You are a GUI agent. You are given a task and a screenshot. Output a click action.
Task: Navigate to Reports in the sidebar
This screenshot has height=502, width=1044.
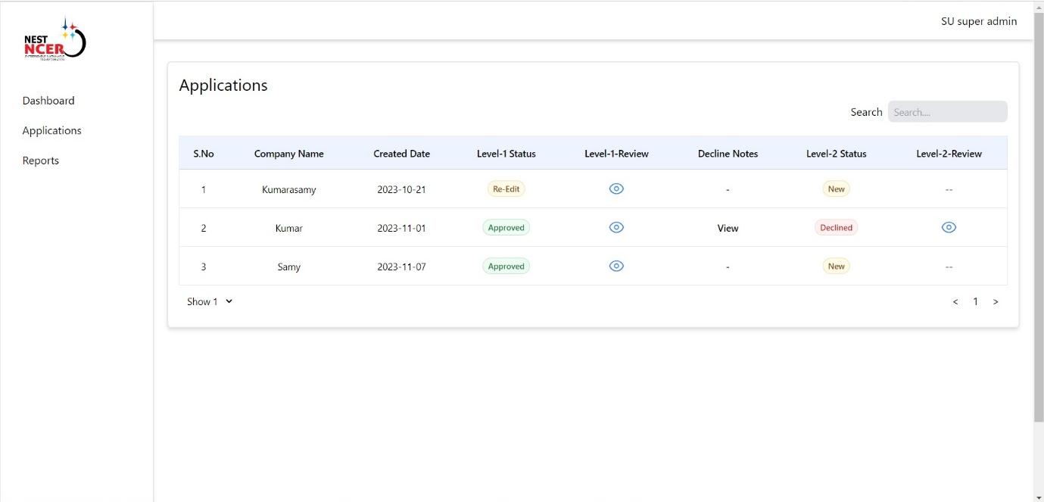click(x=41, y=161)
